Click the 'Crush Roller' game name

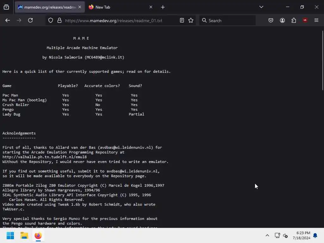(16, 105)
